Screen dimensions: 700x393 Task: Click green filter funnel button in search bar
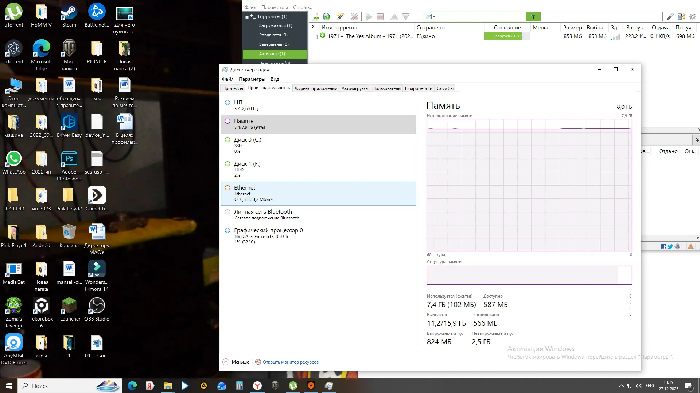click(533, 17)
